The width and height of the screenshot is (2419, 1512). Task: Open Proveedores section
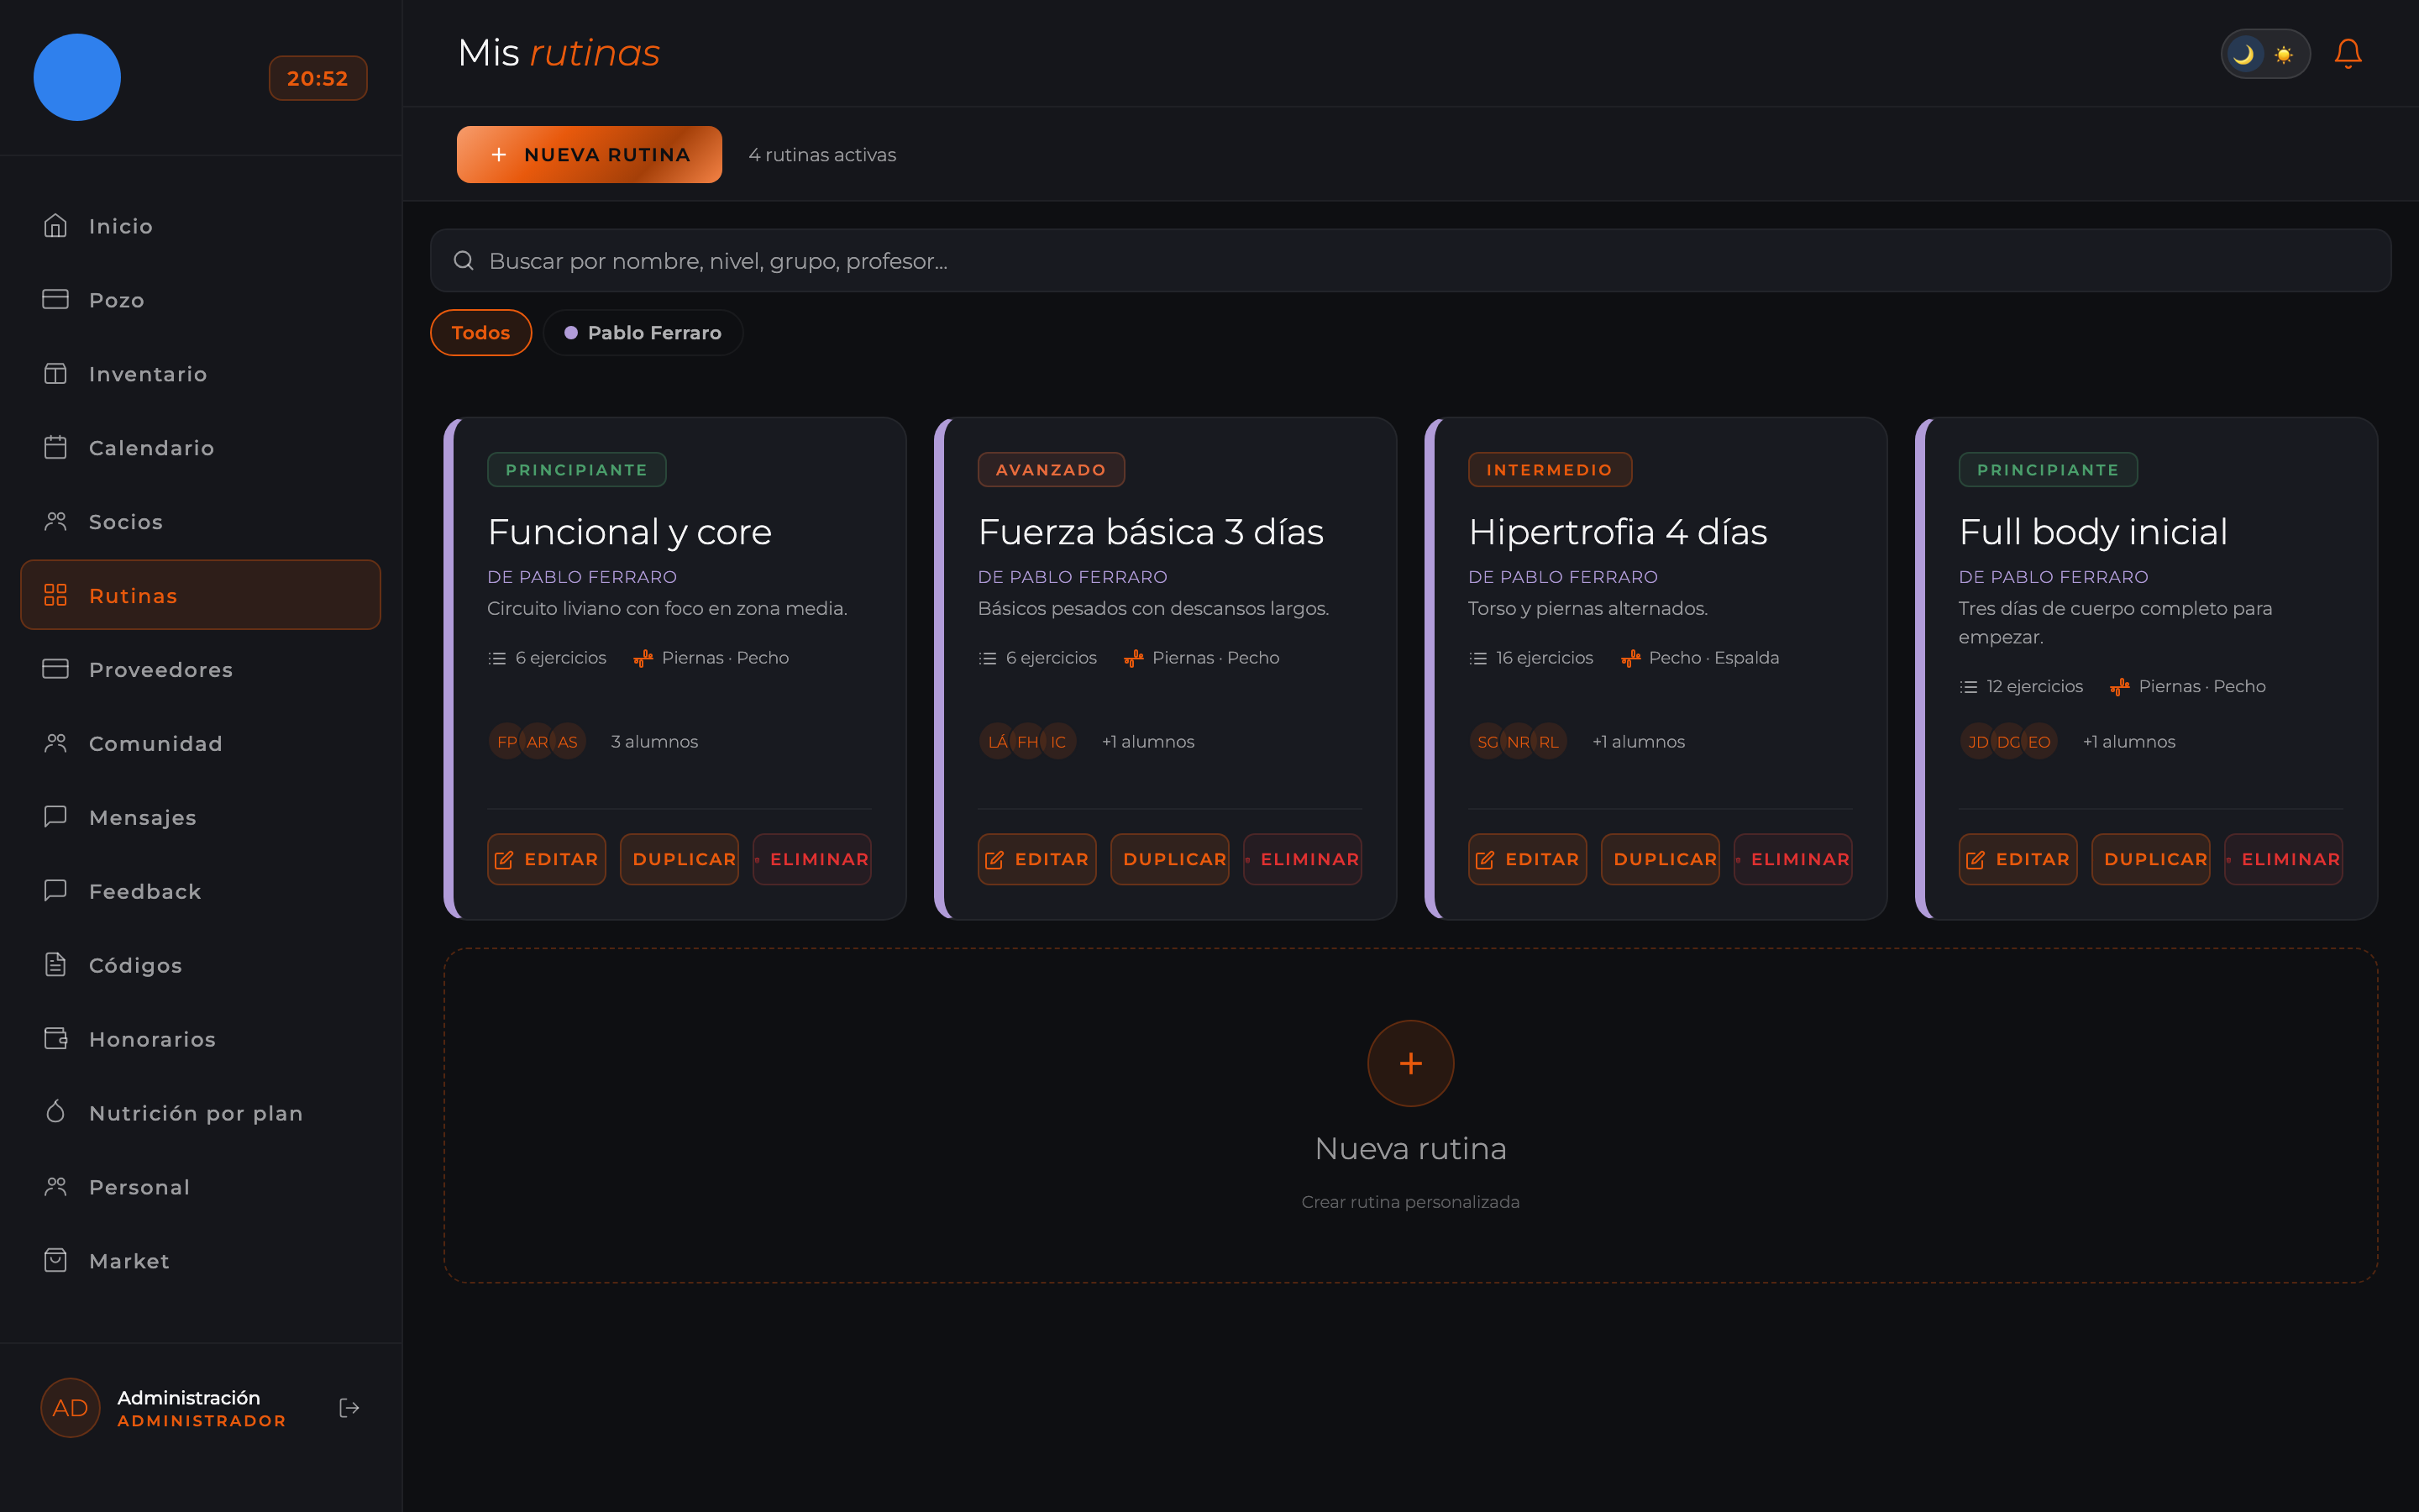pyautogui.click(x=200, y=669)
